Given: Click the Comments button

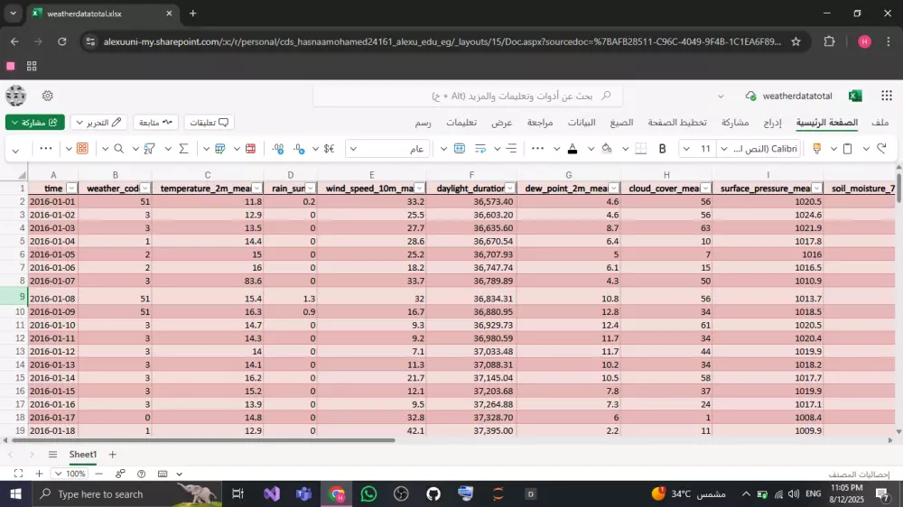Looking at the screenshot, I should point(209,122).
